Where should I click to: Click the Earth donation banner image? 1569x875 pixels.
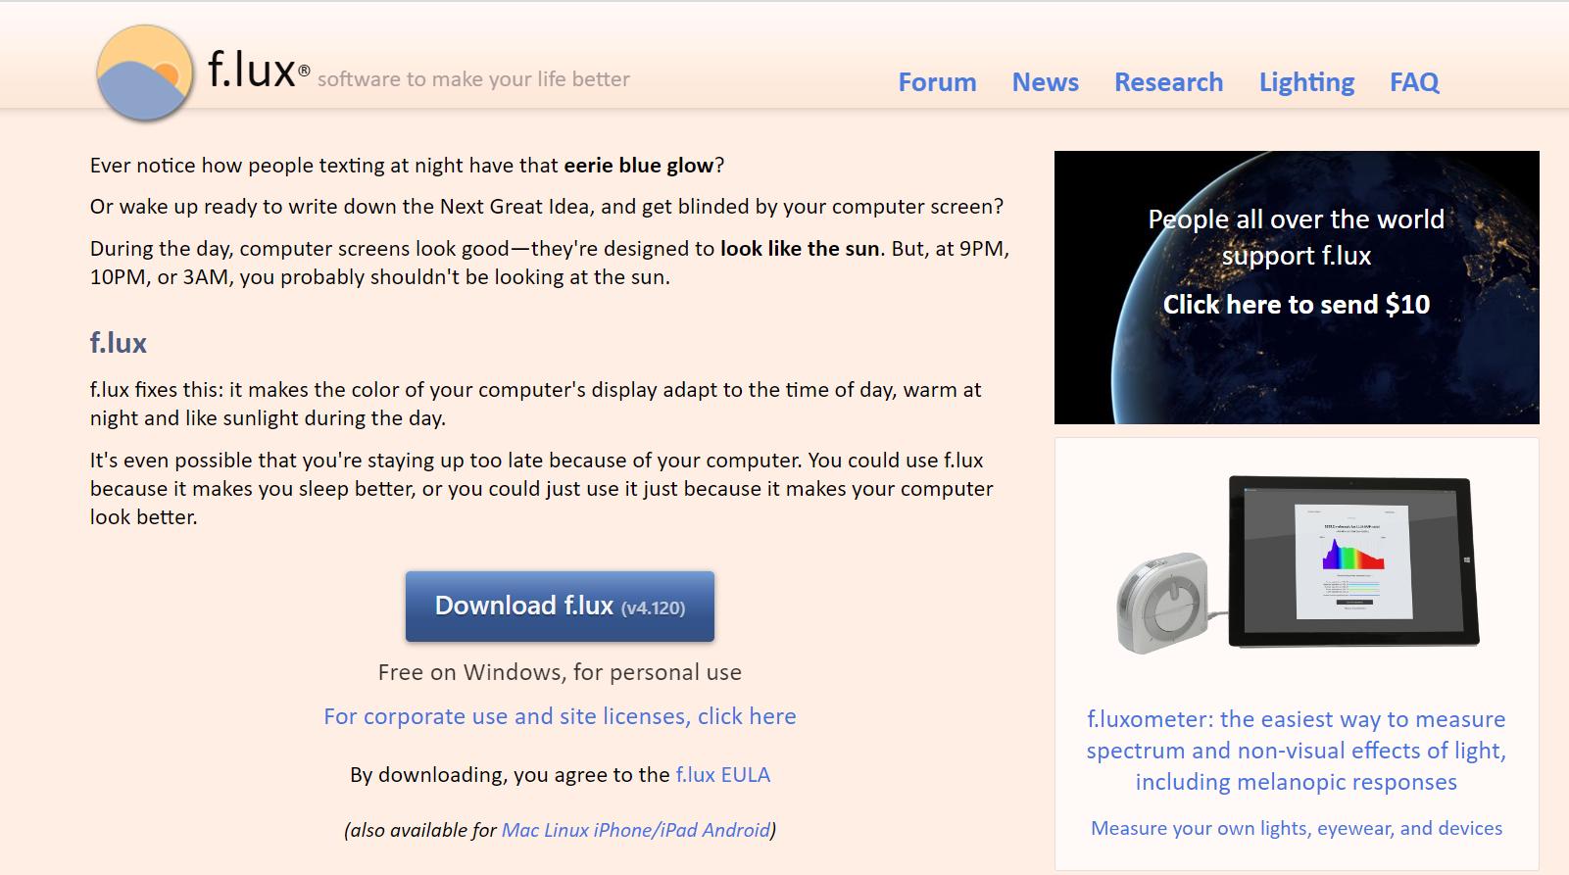tap(1297, 287)
